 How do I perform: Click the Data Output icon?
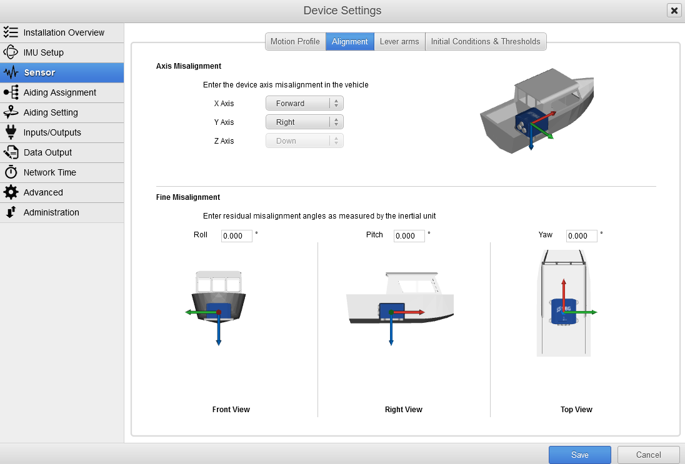pos(11,152)
